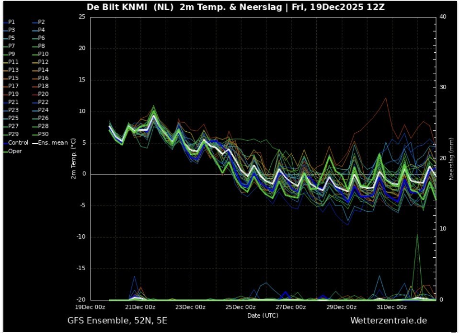Select the P20 series label
The width and height of the screenshot is (460, 333).
pyautogui.click(x=41, y=94)
